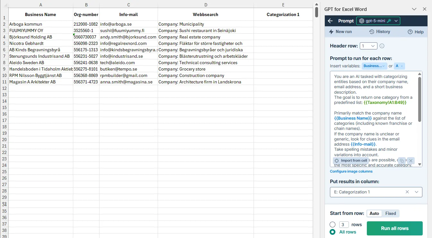Open the Configure image columns link
The image size is (432, 238).
pyautogui.click(x=350, y=171)
